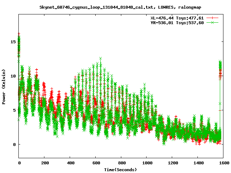Click the red XL legend line sample
Image resolution: width=231 pixels, height=173 pixels.
(212, 18)
